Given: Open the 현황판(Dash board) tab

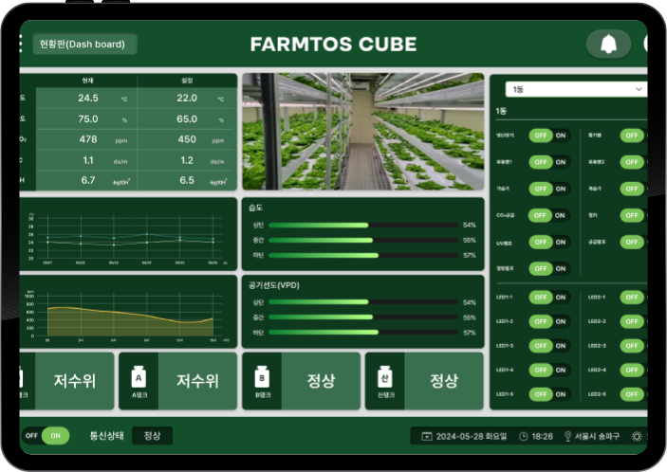Looking at the screenshot, I should (84, 45).
